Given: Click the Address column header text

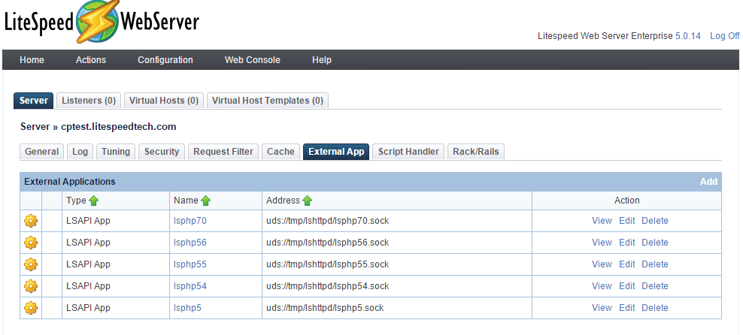Looking at the screenshot, I should tap(283, 201).
